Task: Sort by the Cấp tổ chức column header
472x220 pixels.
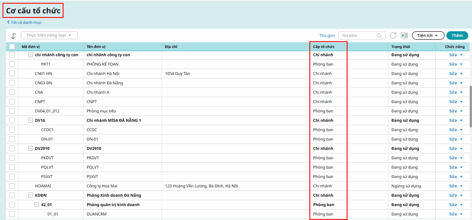Action: [324, 47]
